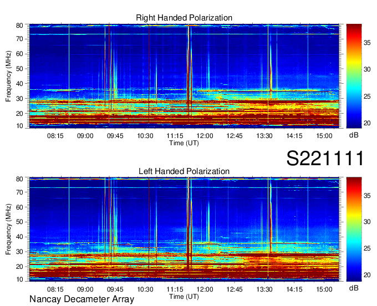The image size is (377, 306).
Task: Click the 60 MHz tick label on bottom plot
Action: point(19,207)
